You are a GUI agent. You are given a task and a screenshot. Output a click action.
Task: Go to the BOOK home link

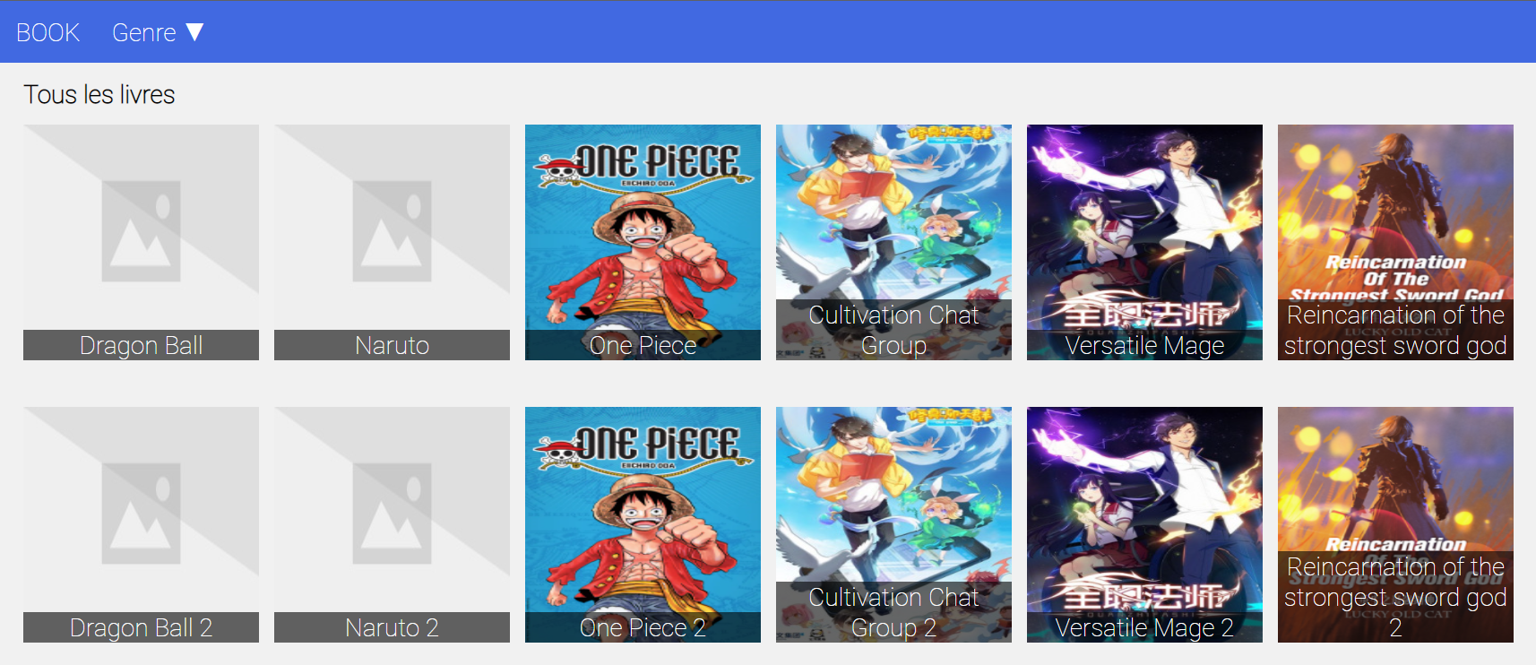point(47,32)
